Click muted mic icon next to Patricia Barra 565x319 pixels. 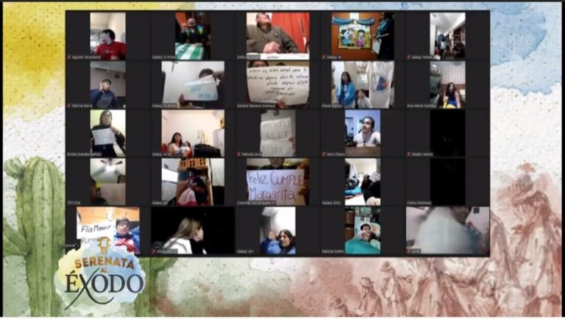click(x=69, y=106)
